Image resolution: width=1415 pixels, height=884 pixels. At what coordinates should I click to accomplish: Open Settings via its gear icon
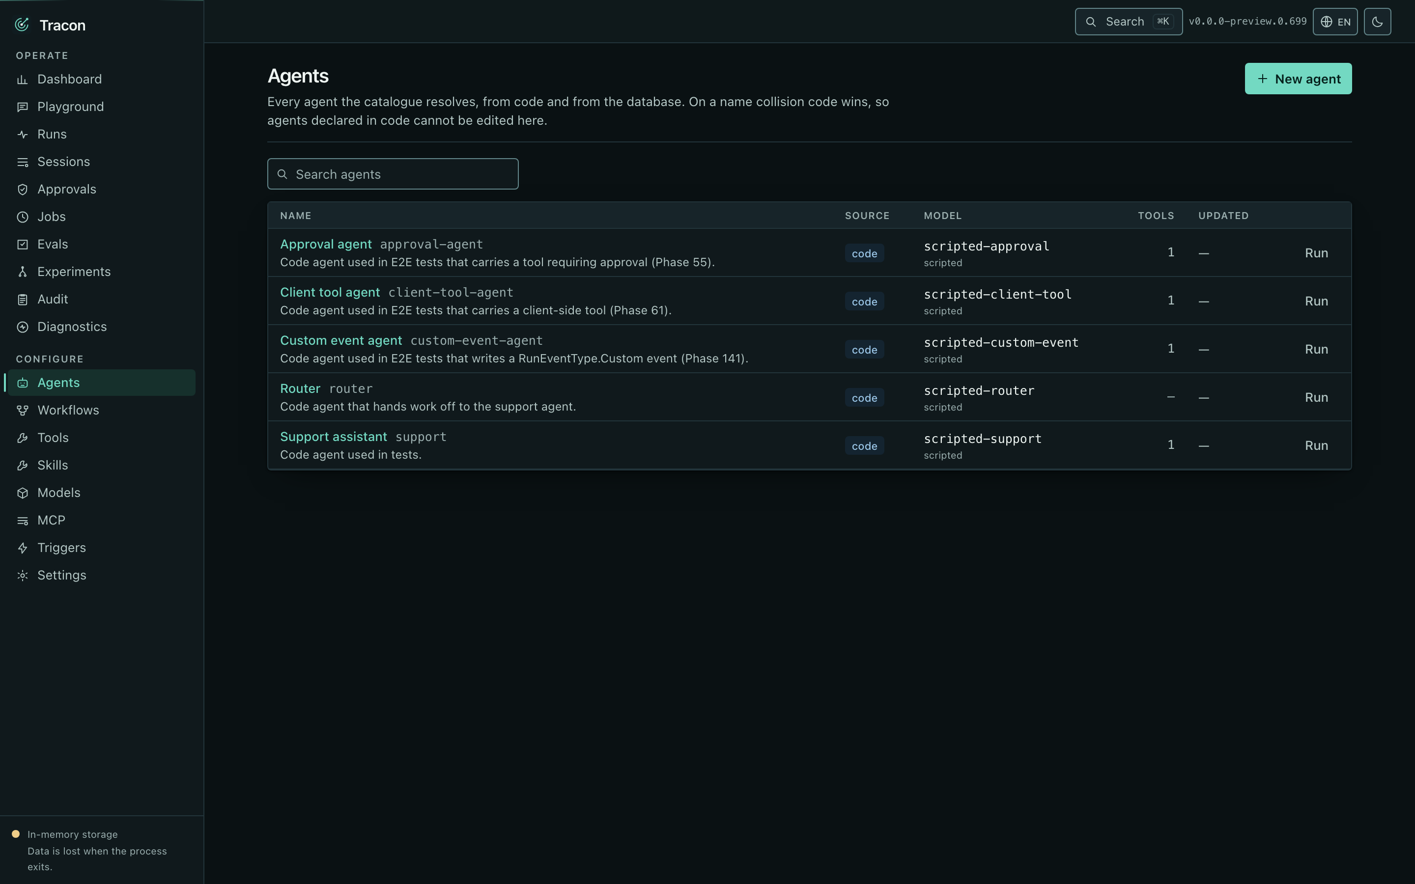(x=22, y=575)
